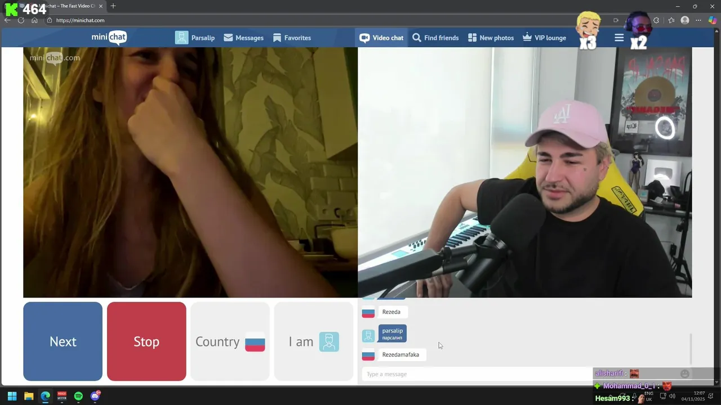Open a new browser tab
The image size is (721, 405).
[113, 6]
